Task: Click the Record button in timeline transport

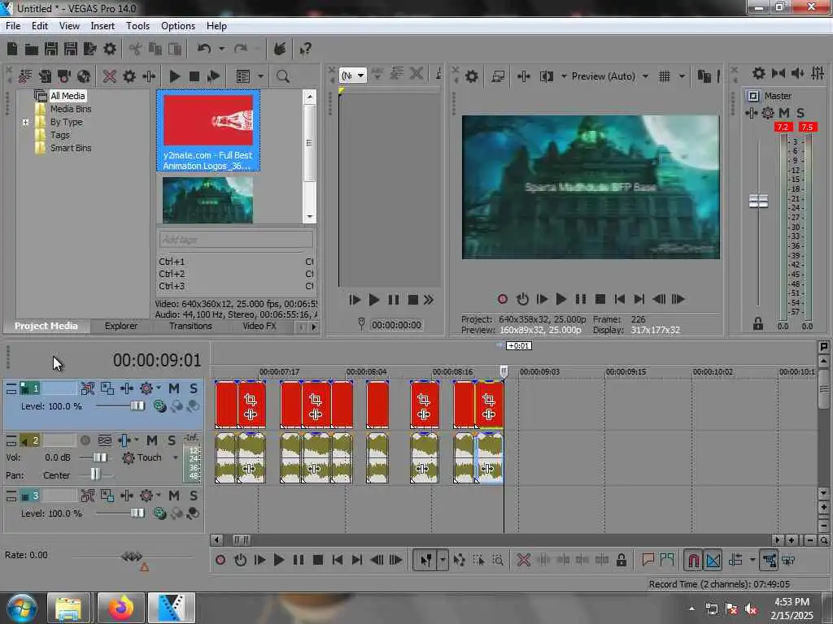Action: [x=220, y=560]
